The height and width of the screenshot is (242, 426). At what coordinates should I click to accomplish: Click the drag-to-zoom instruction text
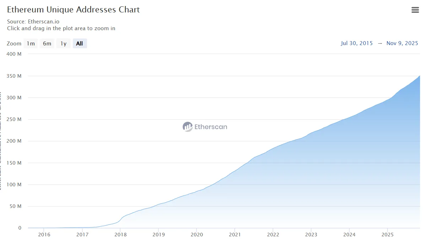coord(61,28)
